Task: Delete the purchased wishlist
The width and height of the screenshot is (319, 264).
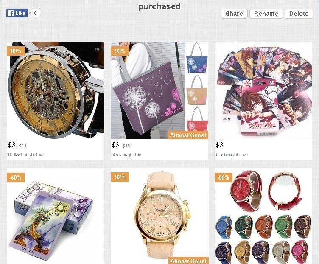Action: pyautogui.click(x=299, y=14)
